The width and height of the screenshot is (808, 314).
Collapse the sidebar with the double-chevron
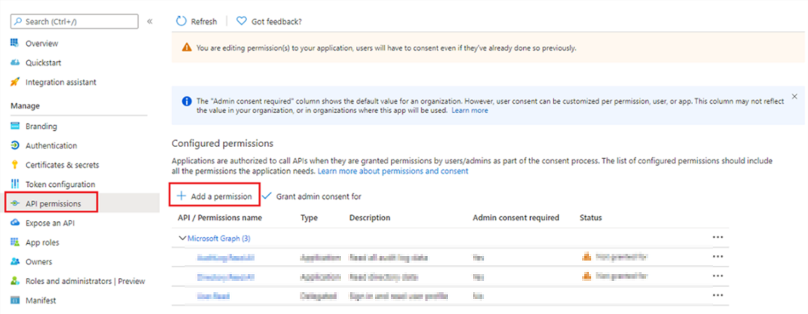149,22
